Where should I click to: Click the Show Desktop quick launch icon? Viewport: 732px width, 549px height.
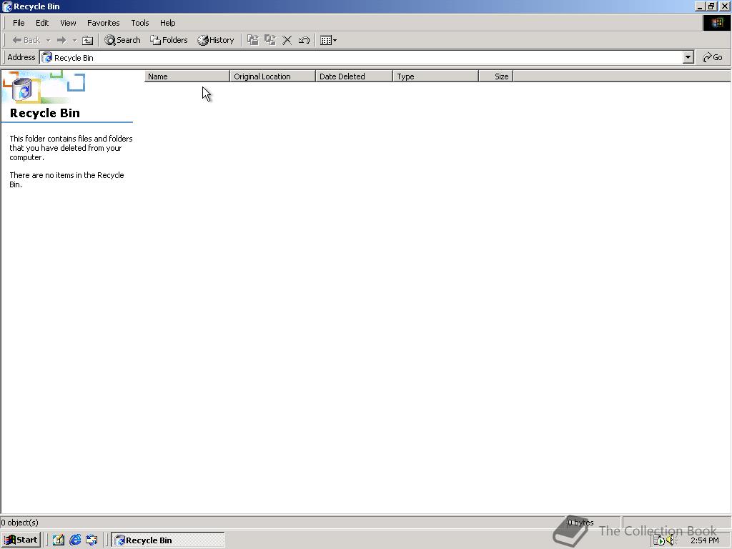(59, 540)
